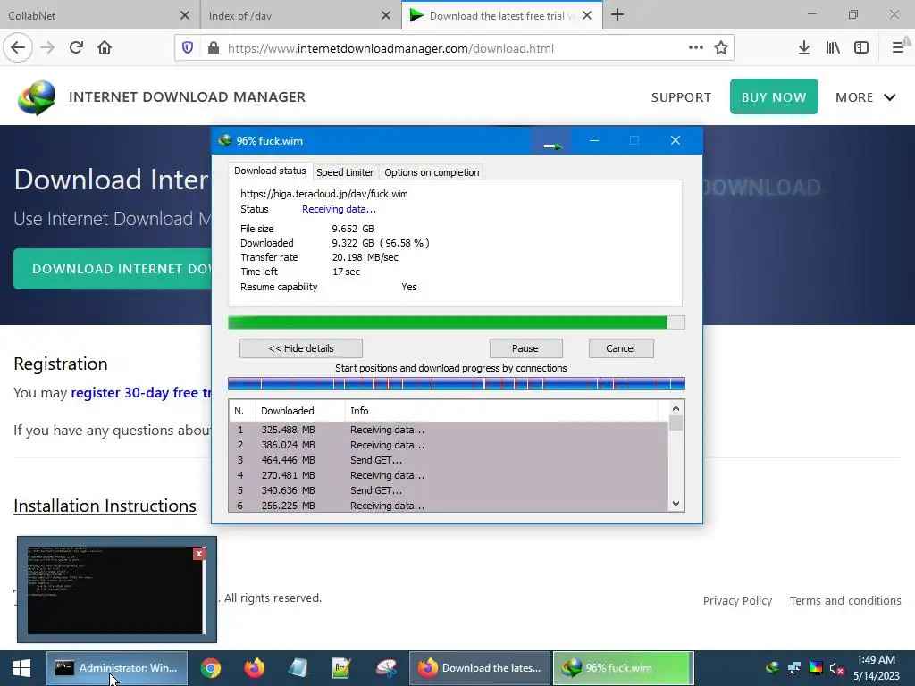Click DOWNLOAD INTERNET DOWNLOAD MANAGER green button
This screenshot has height=686, width=915.
point(113,269)
